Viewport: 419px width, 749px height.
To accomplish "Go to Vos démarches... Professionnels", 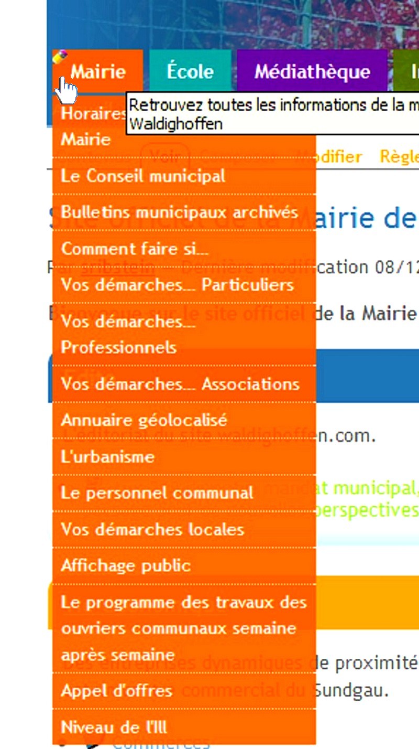I will pyautogui.click(x=128, y=334).
